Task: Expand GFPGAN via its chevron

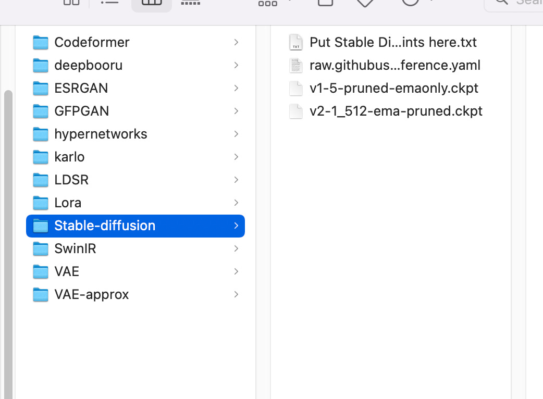Action: coord(236,111)
